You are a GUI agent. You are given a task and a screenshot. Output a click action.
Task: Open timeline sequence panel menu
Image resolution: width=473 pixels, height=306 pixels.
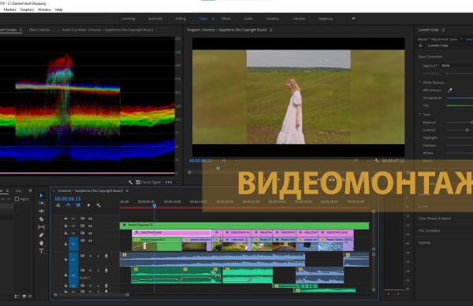click(127, 191)
